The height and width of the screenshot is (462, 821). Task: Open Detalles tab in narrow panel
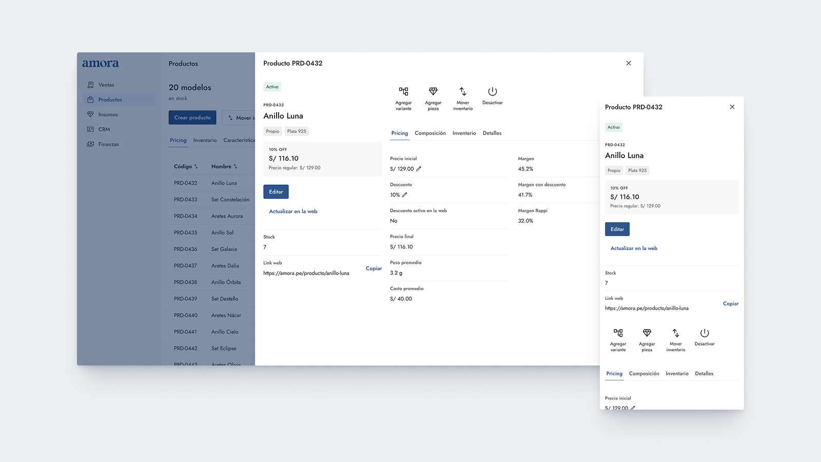(x=704, y=374)
